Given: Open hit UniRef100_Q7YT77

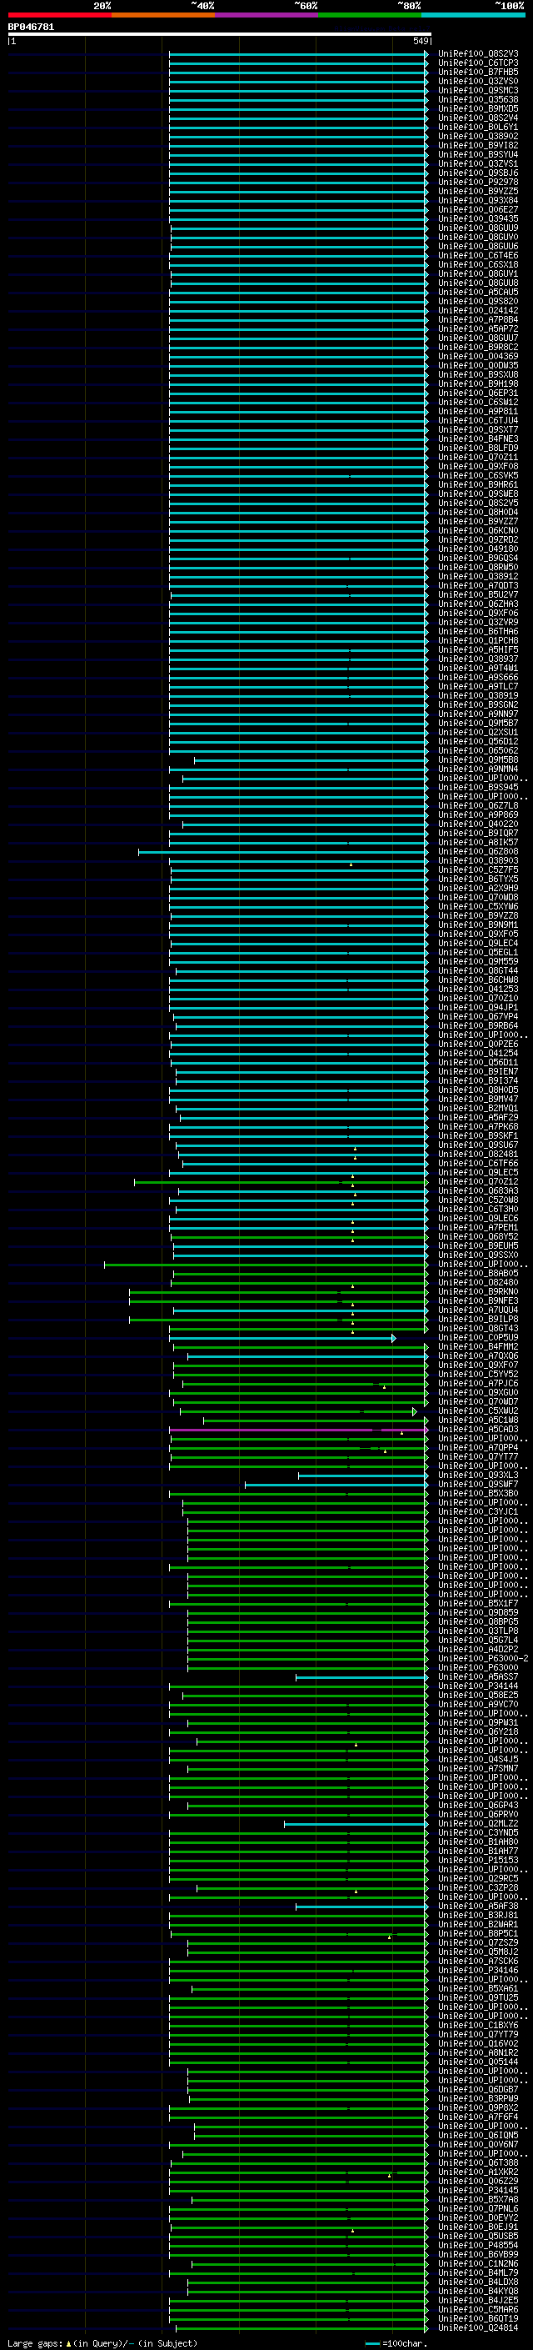Looking at the screenshot, I should click(x=478, y=1458).
